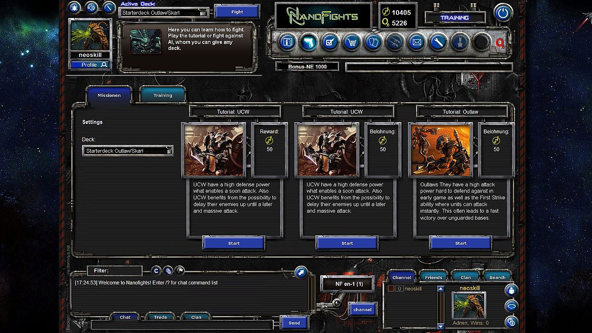Click the power logout button
The image size is (592, 333).
503,12
